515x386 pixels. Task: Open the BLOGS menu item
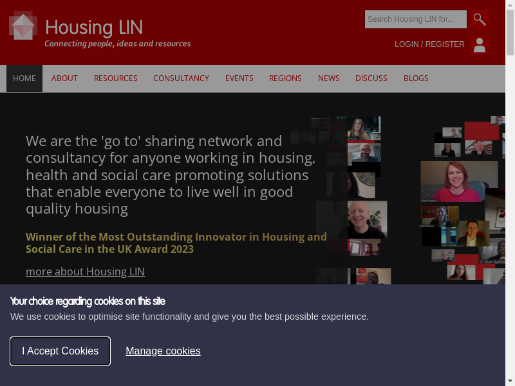416,78
